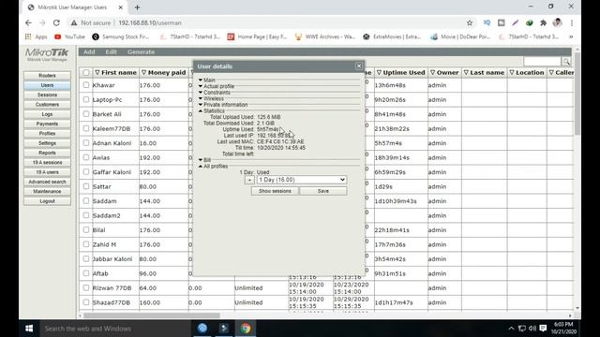The height and width of the screenshot is (337, 600).
Task: Click the Save button in User details
Action: [322, 191]
